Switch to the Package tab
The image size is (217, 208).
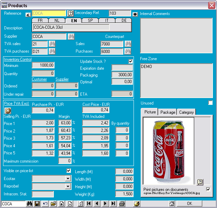168,112
